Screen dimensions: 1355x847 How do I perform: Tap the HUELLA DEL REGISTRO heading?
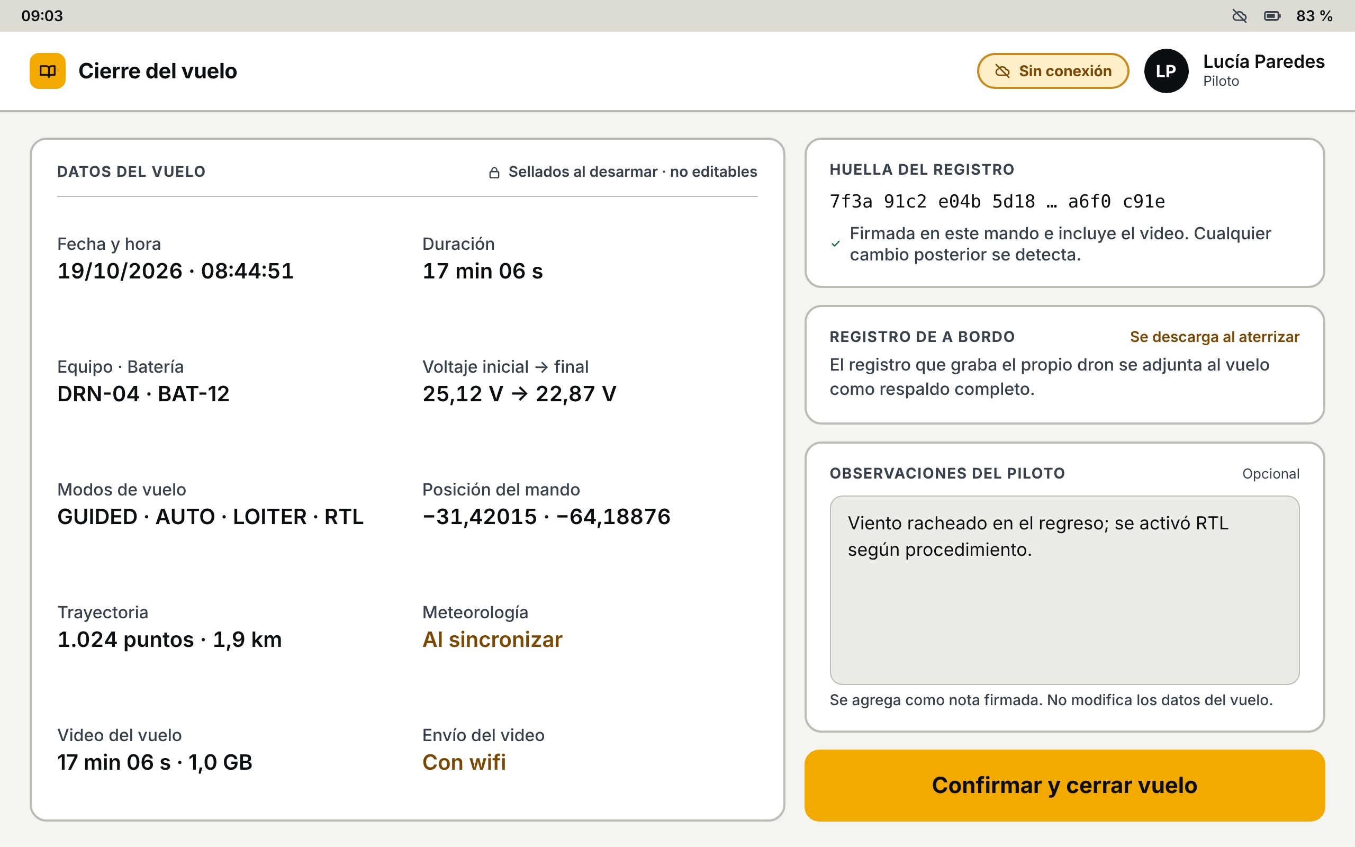pyautogui.click(x=922, y=170)
